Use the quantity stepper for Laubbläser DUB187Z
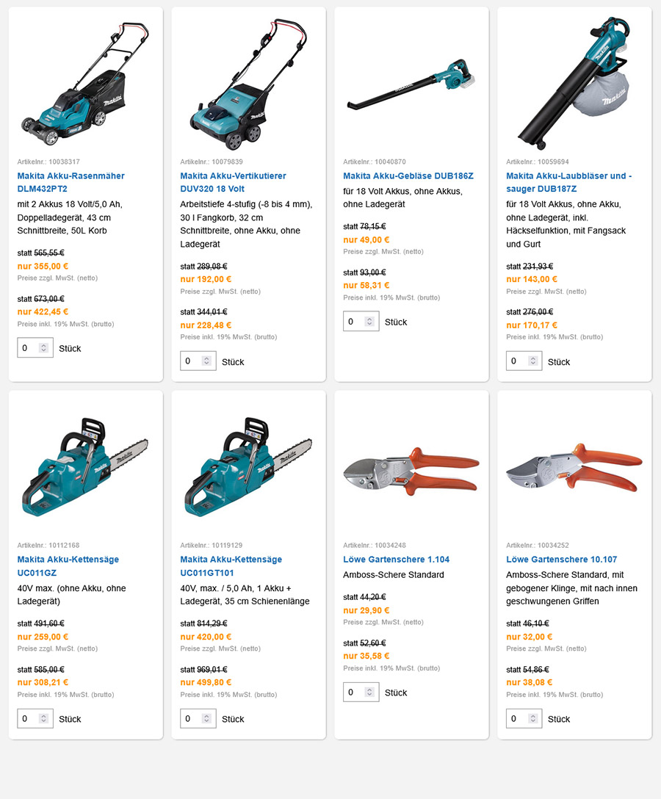The width and height of the screenshot is (661, 799). (x=533, y=361)
